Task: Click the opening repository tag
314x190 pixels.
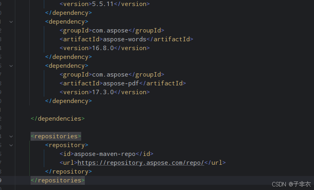Action: coord(67,145)
